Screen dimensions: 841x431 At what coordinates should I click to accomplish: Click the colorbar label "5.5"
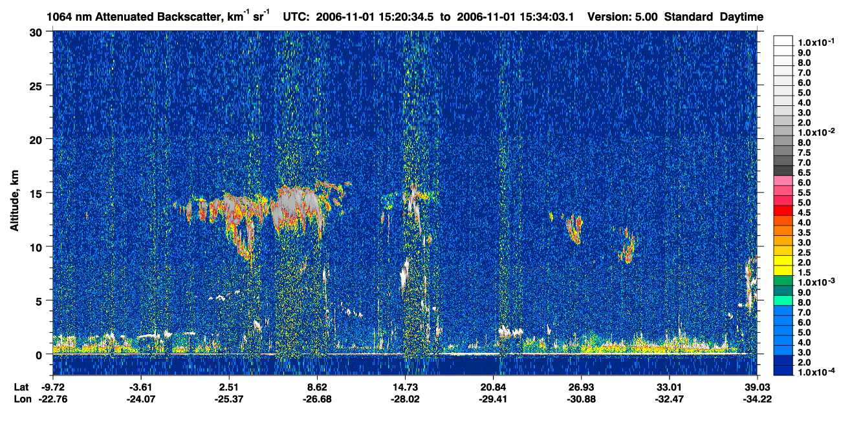[804, 193]
